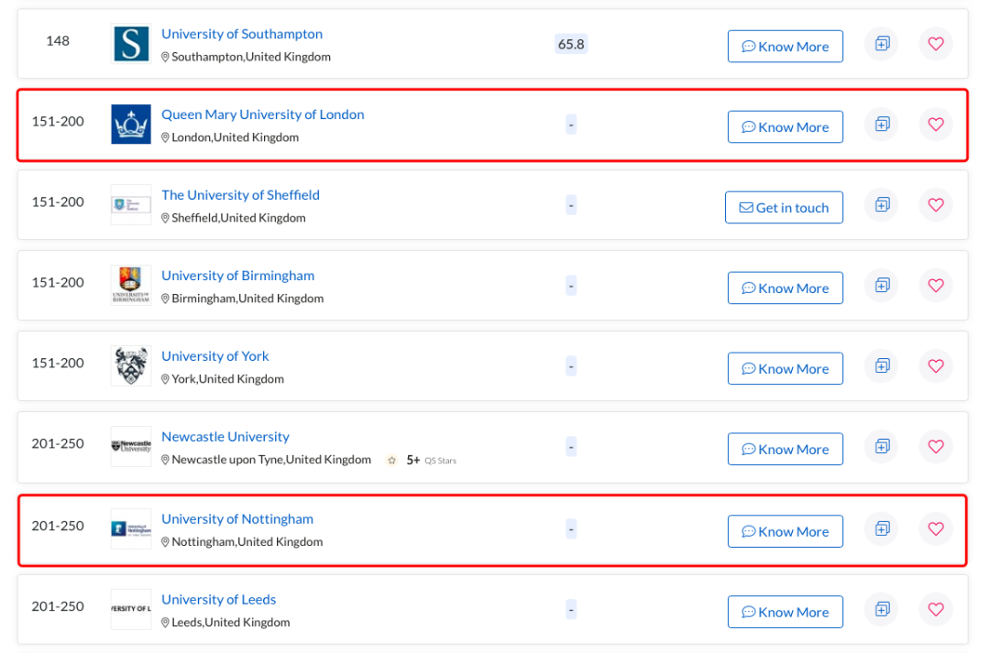This screenshot has width=990, height=653.
Task: Add University of Nottingham to compare
Action: tap(882, 528)
